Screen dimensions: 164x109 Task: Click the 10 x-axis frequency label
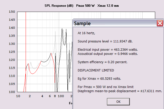(18, 96)
